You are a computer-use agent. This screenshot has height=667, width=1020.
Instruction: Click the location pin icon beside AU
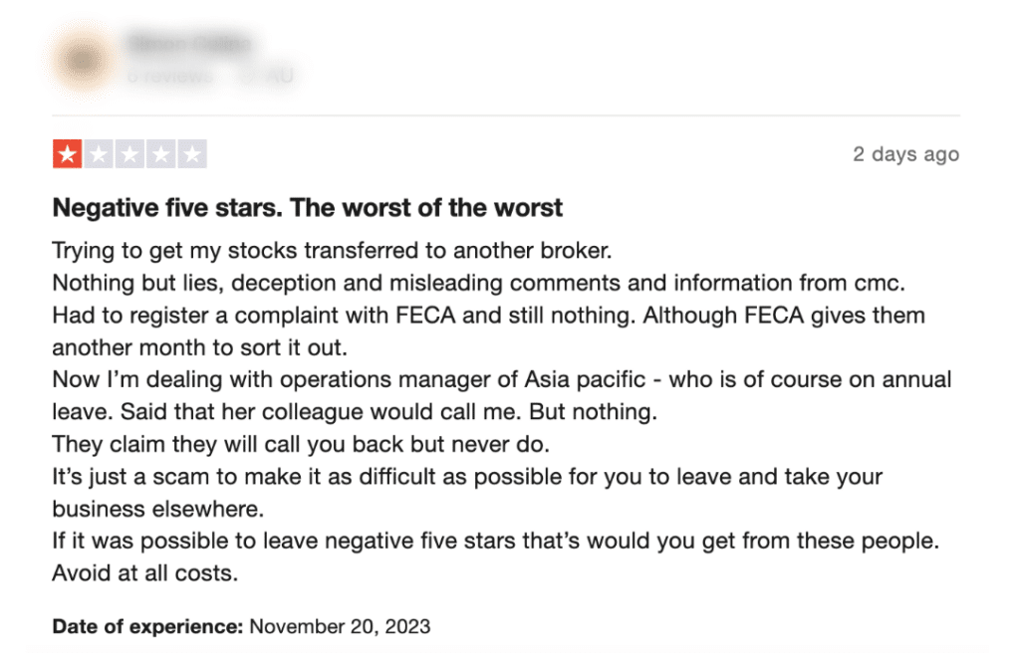[x=248, y=76]
